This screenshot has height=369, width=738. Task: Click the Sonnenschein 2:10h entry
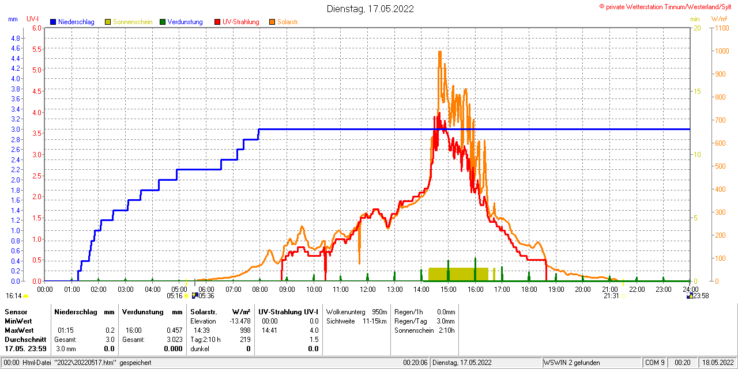point(425,330)
